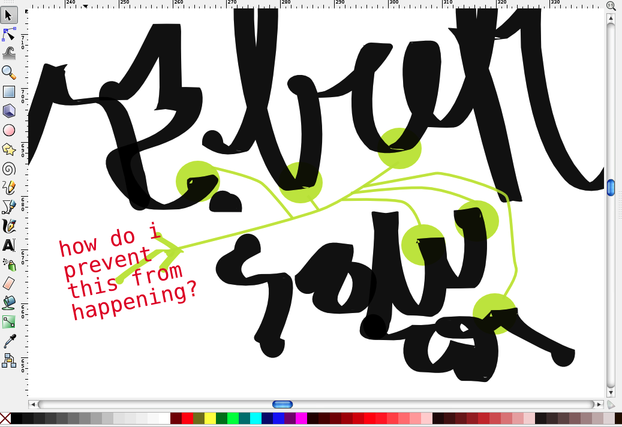Switch to the Node editing tool
Image resolution: width=622 pixels, height=427 pixels.
coord(8,34)
